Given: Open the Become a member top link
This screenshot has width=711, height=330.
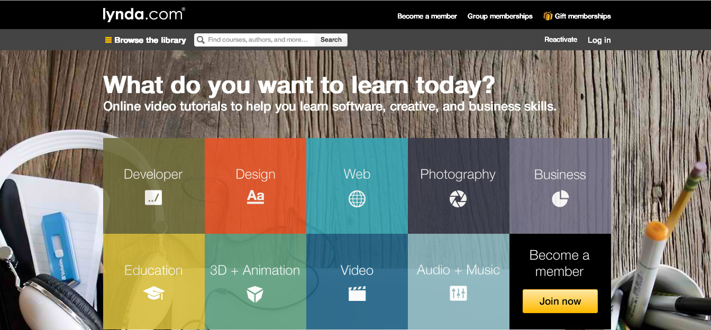Looking at the screenshot, I should coord(427,16).
